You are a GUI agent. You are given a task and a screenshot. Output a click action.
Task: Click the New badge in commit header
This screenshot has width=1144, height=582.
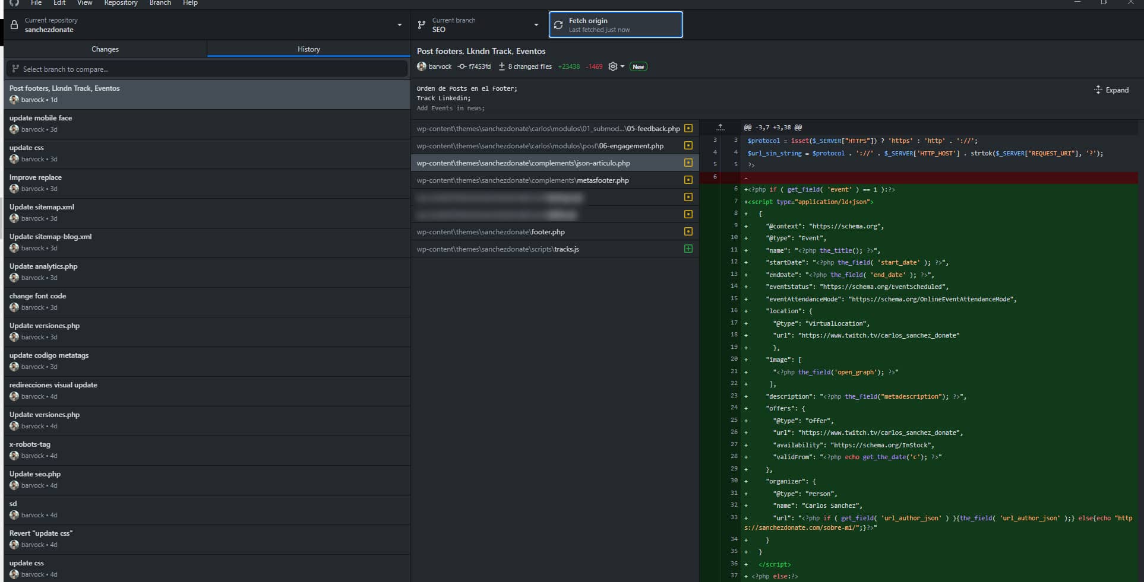(x=639, y=66)
